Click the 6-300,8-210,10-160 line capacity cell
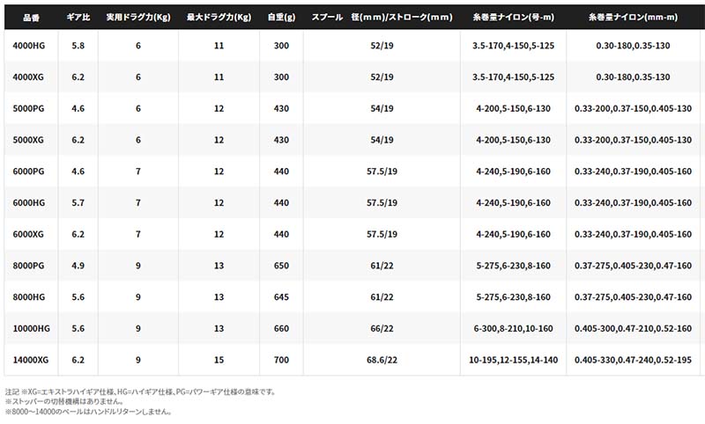Screen dimensions: 705x424 pos(511,328)
